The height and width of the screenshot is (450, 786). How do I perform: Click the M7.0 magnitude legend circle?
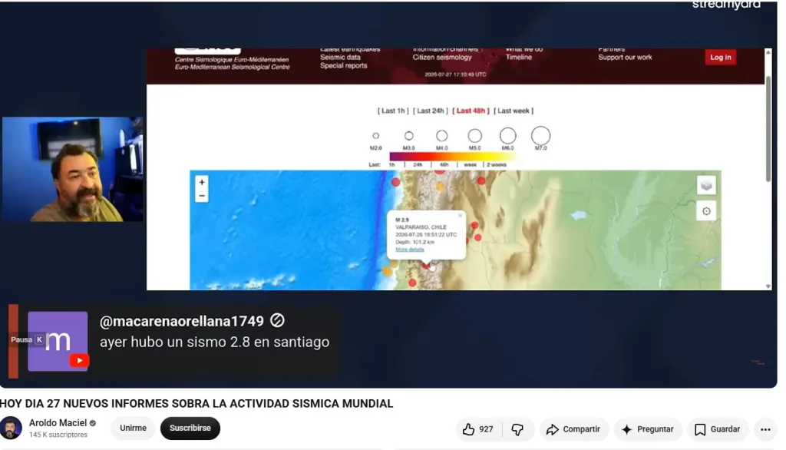click(540, 135)
